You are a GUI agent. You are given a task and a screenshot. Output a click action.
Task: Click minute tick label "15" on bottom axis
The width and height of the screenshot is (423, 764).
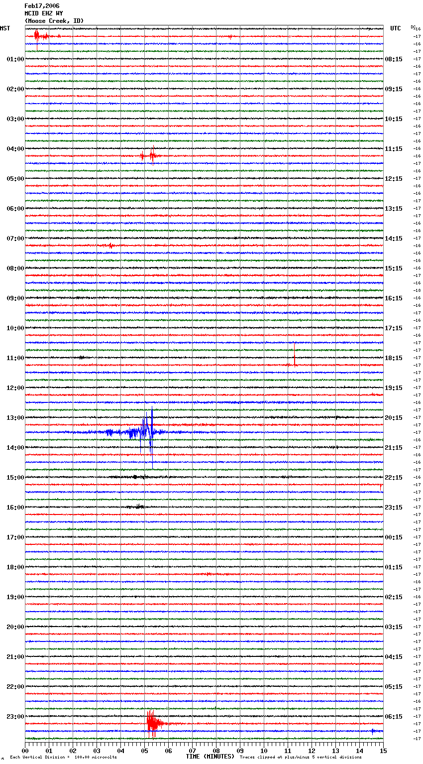pos(383,751)
